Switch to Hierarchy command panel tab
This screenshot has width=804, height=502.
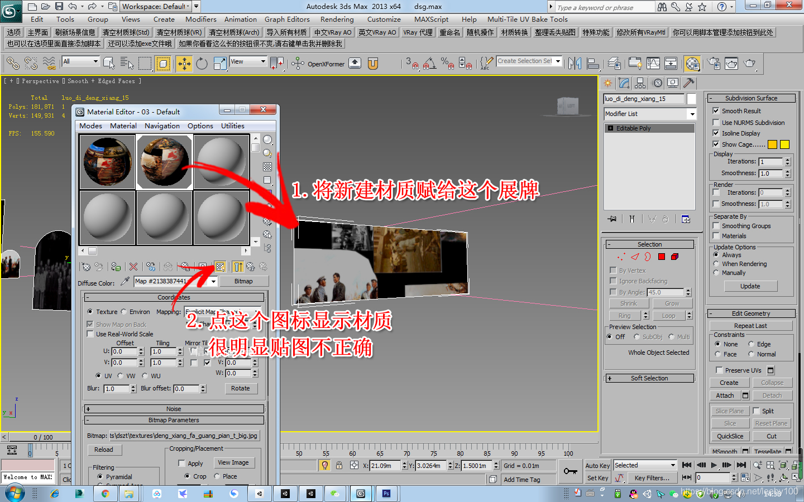point(640,83)
